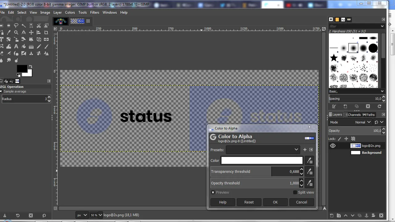
Task: Uncheck the Preview checkbox
Action: pos(213,192)
